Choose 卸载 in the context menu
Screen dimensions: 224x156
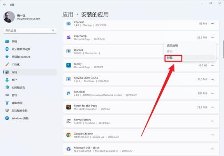point(190,58)
